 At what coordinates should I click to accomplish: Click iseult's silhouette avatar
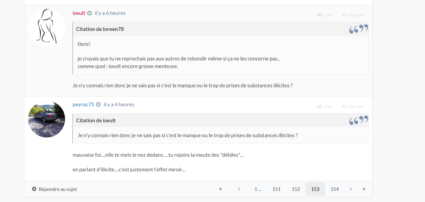coord(47,27)
